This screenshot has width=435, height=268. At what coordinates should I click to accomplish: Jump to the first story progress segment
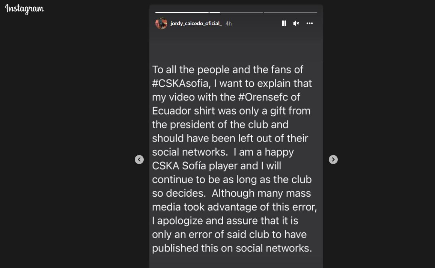182,12
